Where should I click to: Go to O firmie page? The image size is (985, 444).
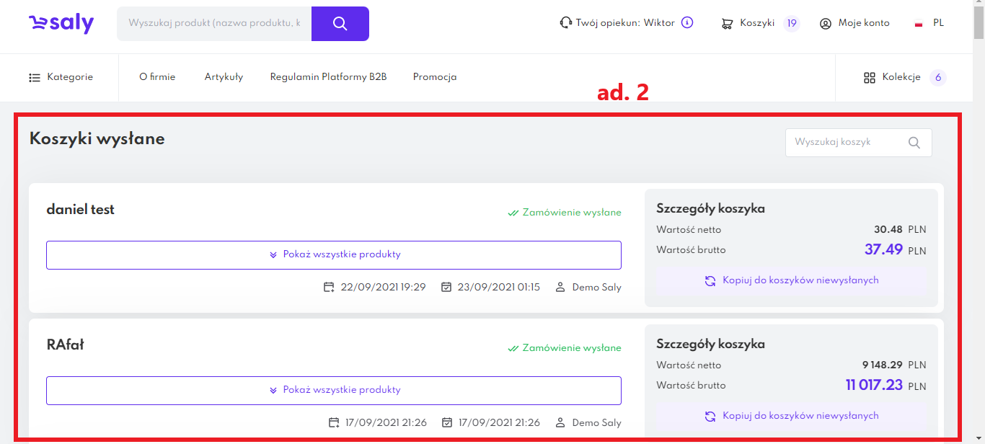click(x=157, y=77)
